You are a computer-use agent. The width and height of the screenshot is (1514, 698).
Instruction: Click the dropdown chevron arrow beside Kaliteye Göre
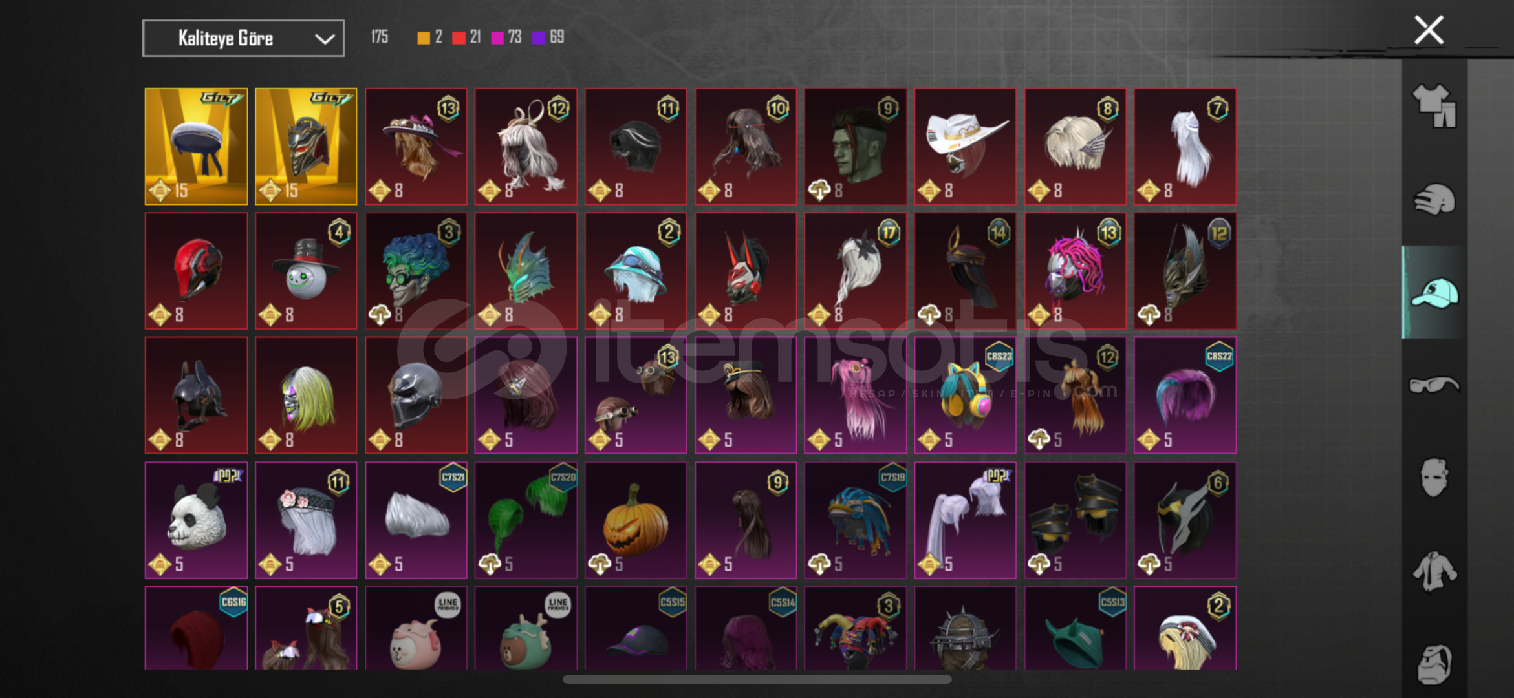pyautogui.click(x=324, y=39)
